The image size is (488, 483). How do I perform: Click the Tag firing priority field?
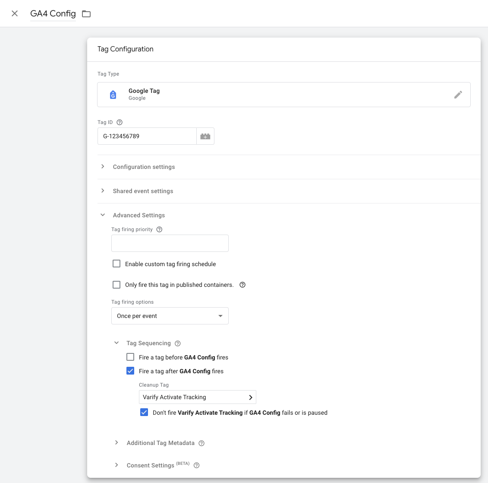tap(170, 243)
